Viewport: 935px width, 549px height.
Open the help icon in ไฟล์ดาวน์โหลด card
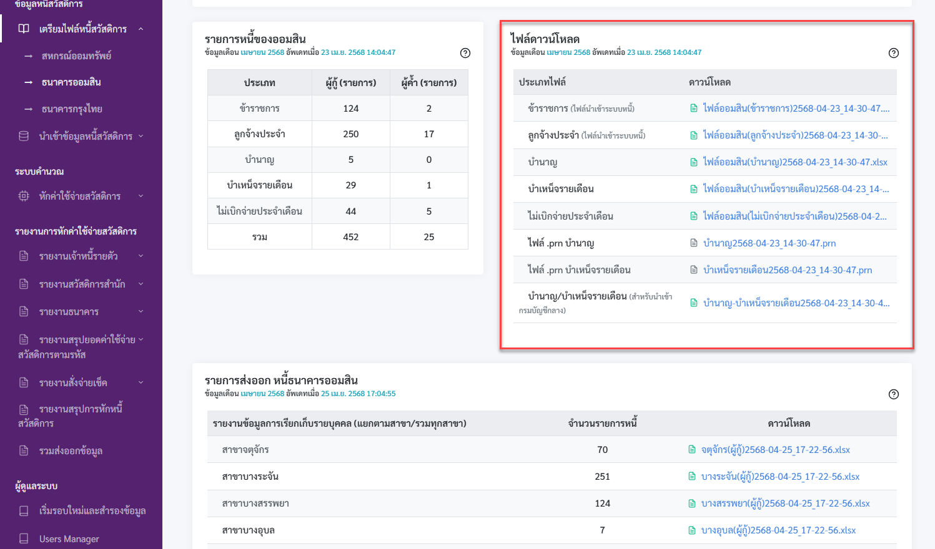click(x=894, y=53)
